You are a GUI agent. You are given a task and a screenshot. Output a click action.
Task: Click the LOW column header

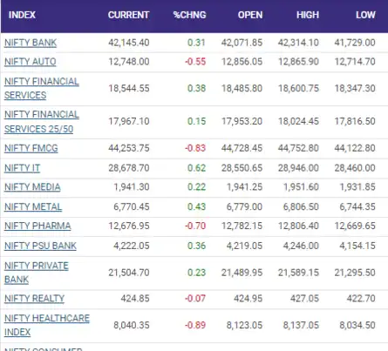[365, 15]
